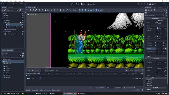Click the Filter Properties search field

[x=155, y=16]
